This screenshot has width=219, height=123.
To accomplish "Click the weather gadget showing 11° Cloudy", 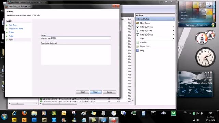I will [195, 84].
